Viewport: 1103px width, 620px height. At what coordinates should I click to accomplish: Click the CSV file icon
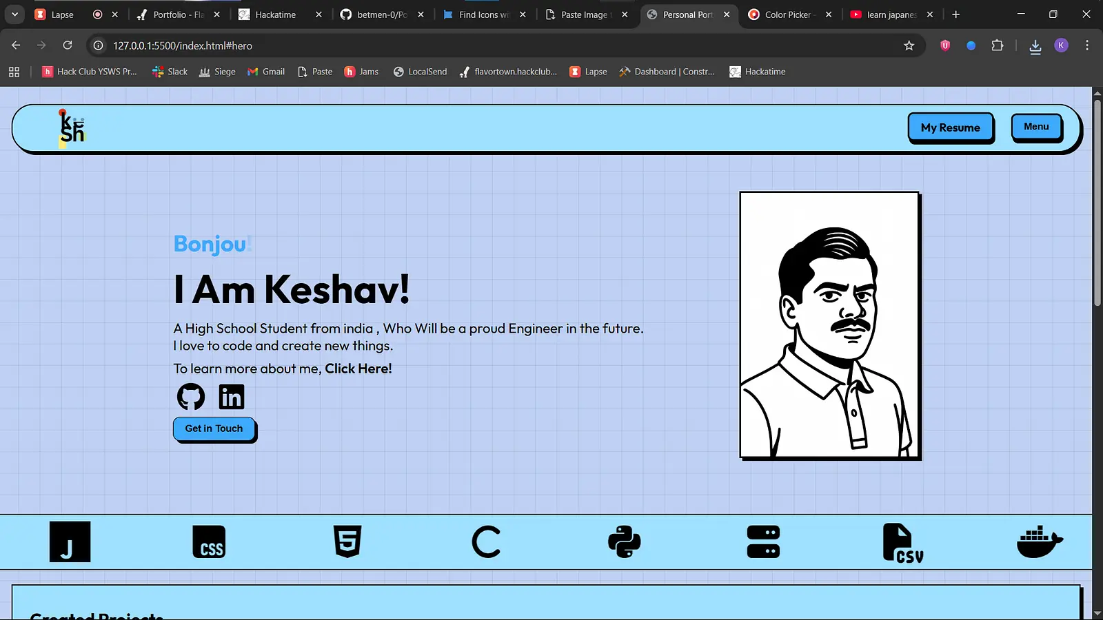pyautogui.click(x=902, y=543)
